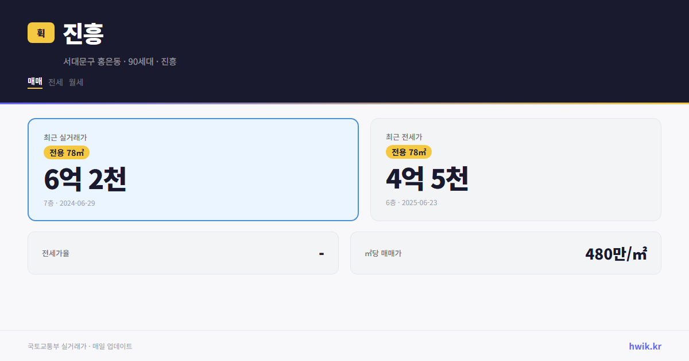Open the hwik.kr link in the footer

(644, 346)
